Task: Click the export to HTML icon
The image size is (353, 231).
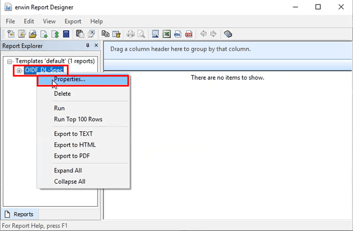Action: coord(178,34)
